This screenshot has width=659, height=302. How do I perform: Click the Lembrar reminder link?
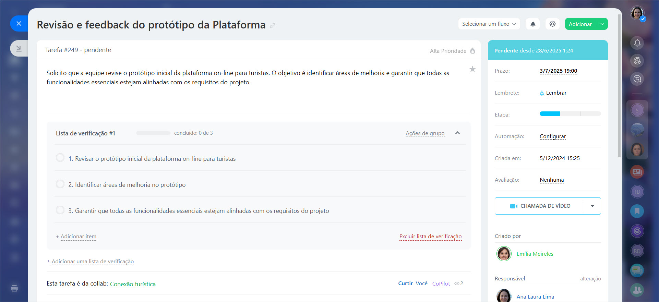tap(556, 93)
